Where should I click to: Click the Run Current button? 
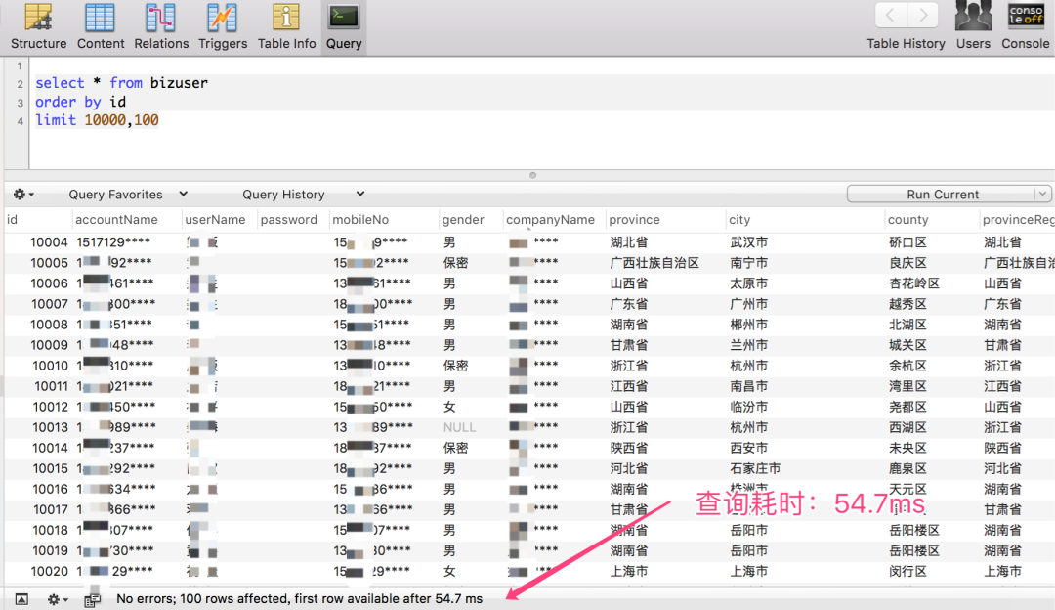click(941, 195)
